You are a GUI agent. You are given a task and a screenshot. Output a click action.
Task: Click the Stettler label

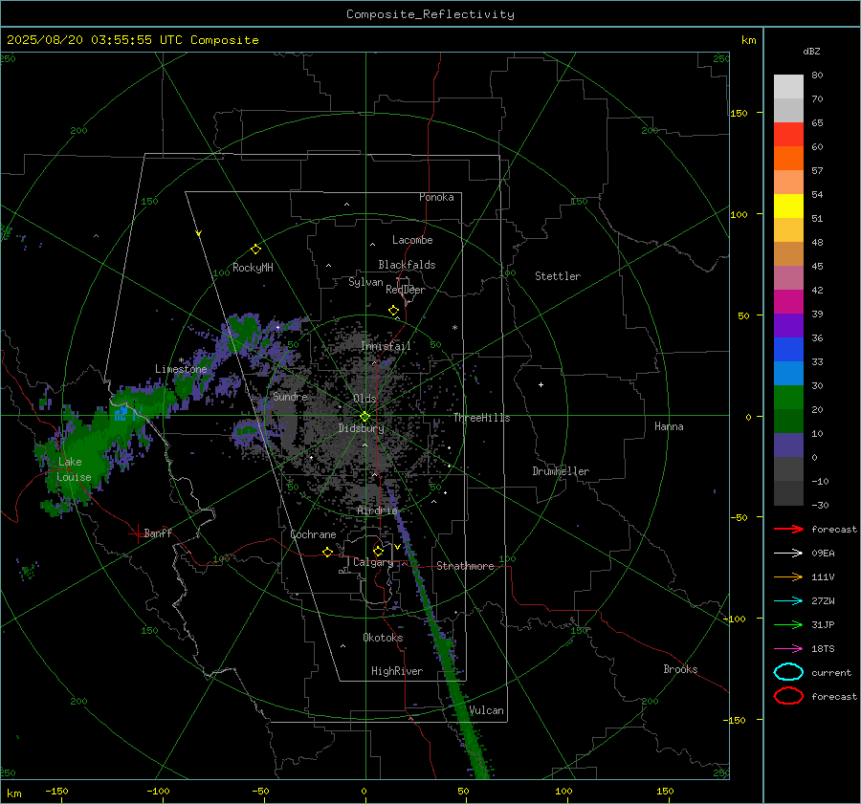point(558,276)
